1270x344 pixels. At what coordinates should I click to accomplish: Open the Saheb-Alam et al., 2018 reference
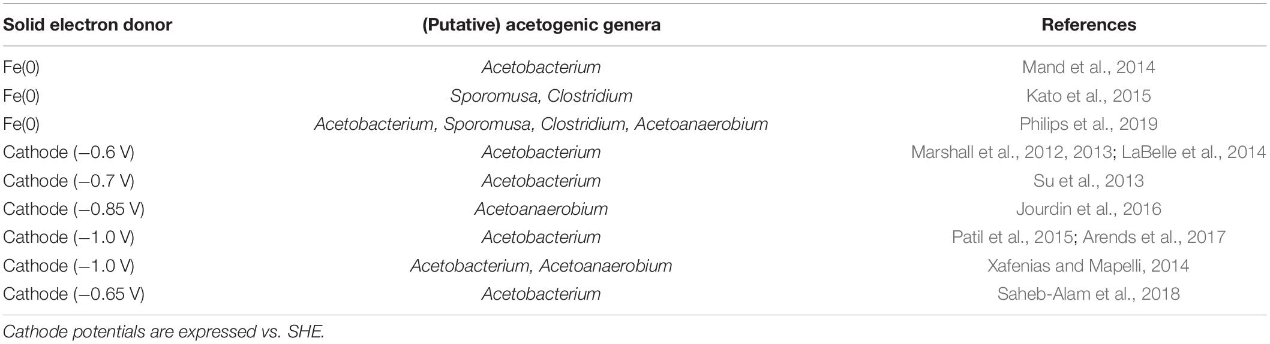(x=1088, y=294)
